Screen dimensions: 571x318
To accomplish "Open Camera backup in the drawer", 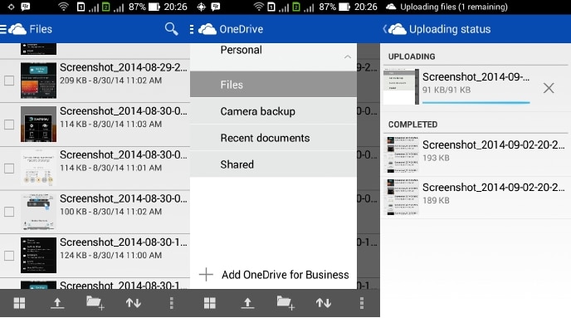I will click(273, 111).
